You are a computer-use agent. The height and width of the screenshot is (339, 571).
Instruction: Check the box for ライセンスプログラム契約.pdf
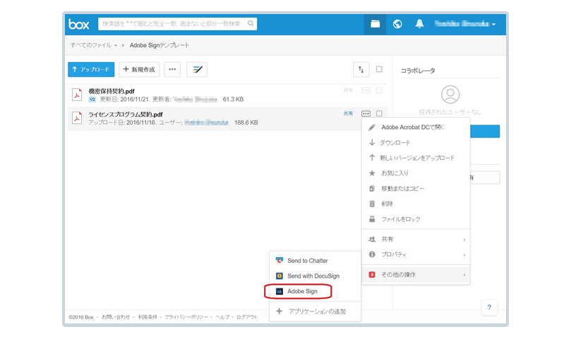click(379, 113)
